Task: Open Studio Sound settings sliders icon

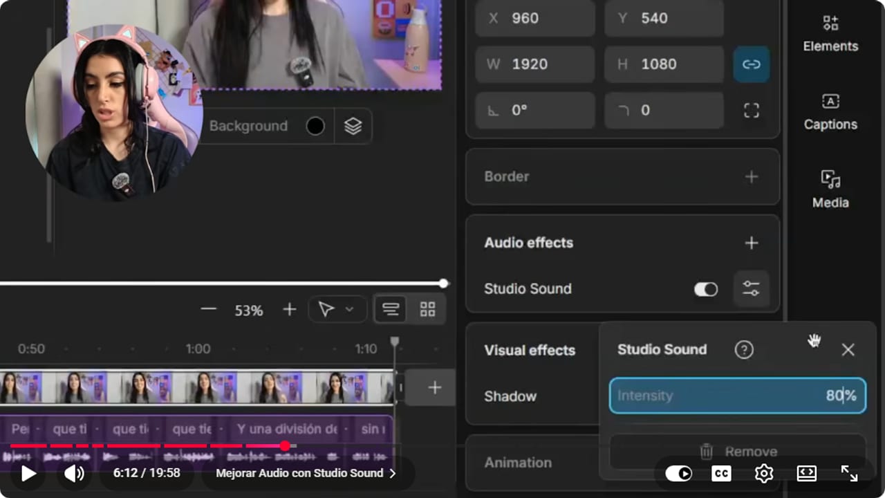Action: point(751,288)
